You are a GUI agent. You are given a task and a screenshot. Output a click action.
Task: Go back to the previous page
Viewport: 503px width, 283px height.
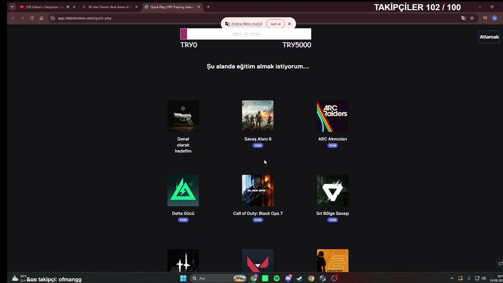coord(13,18)
